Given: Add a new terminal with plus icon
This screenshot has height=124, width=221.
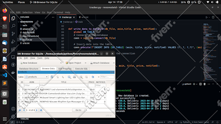Looking at the screenshot, I should (x=194, y=84).
